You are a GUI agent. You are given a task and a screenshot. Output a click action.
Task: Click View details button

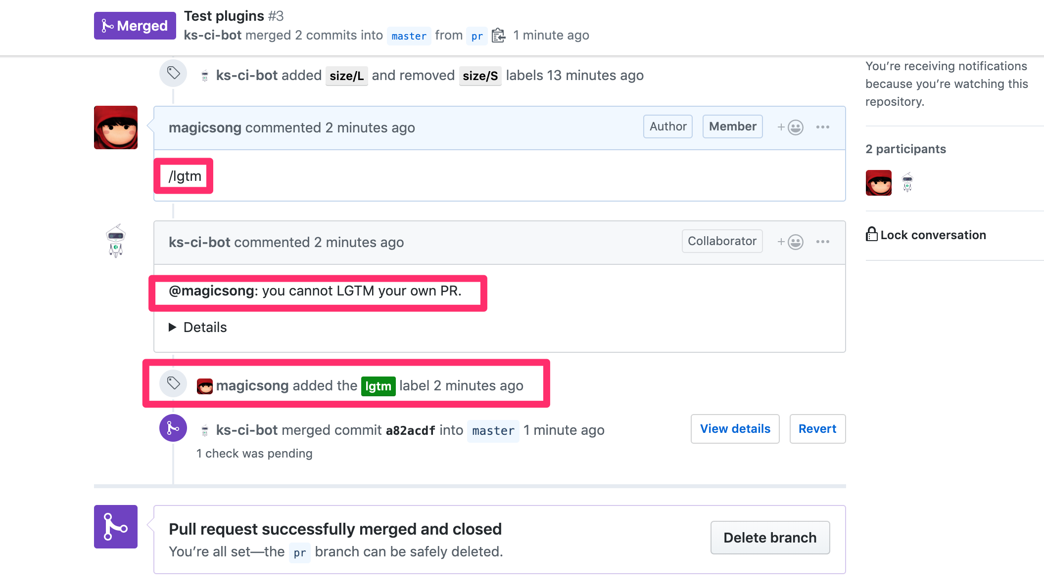(x=735, y=429)
